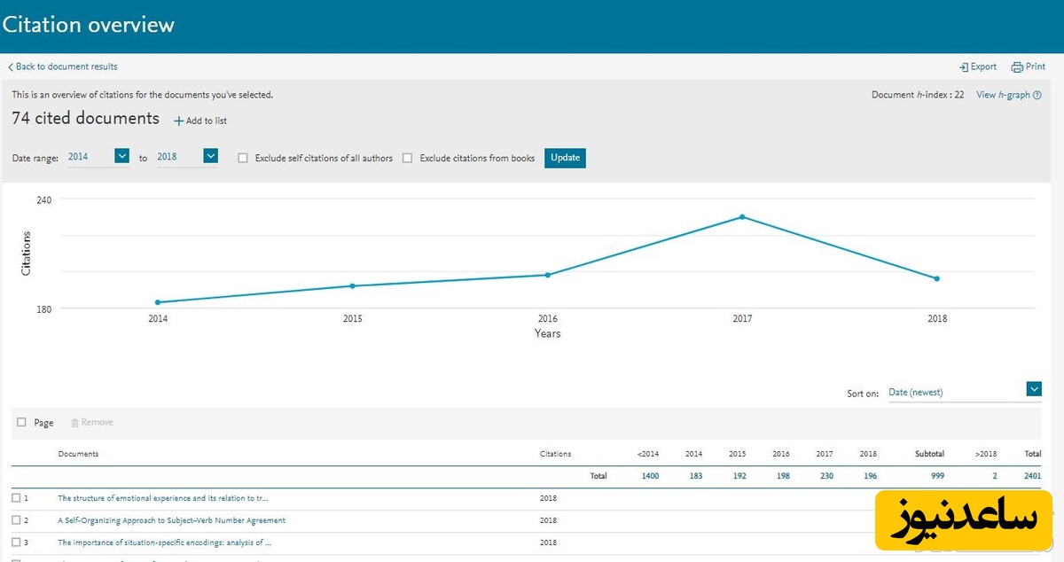Open 'The structure of emotional experience' document
This screenshot has height=562, width=1064.
point(164,498)
